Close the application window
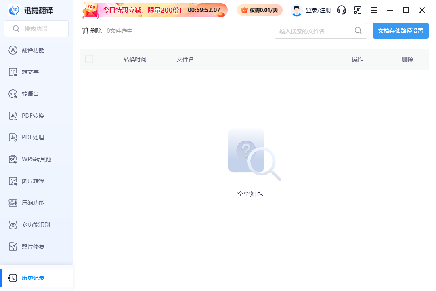436x291 pixels. (422, 10)
